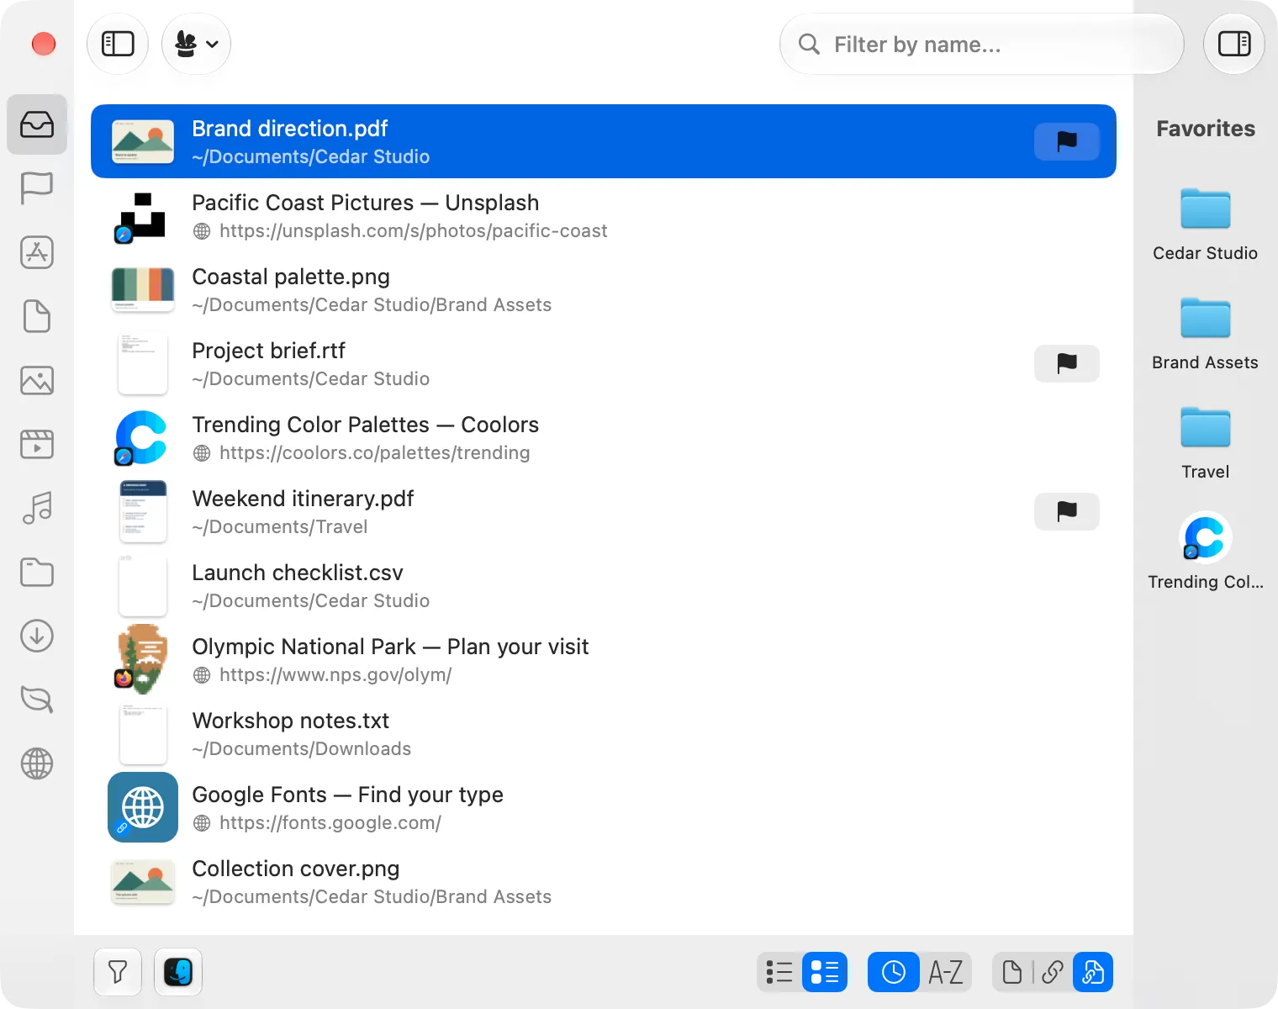Select Google Fonts — Find your type
Screen dimensions: 1278x1009
coord(604,807)
